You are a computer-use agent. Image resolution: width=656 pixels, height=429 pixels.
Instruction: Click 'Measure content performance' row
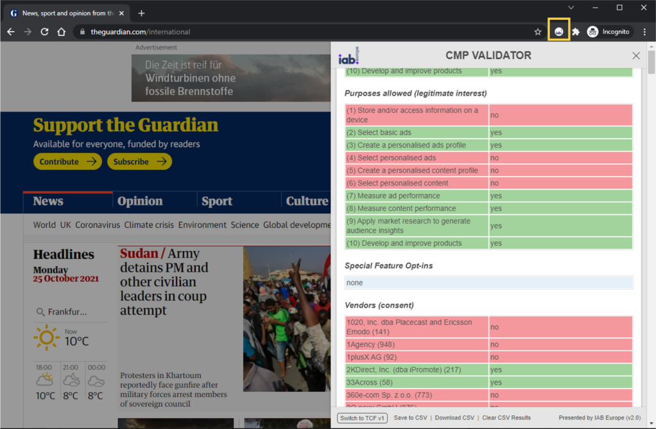coord(488,209)
